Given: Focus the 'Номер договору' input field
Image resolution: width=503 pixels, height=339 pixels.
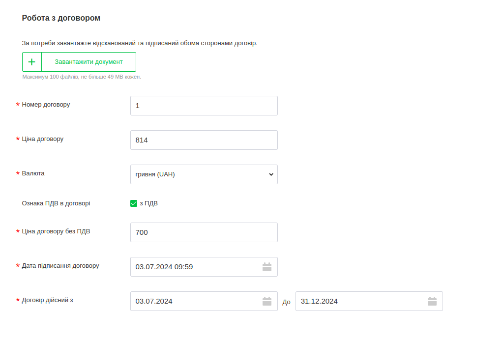Looking at the screenshot, I should 204,106.
